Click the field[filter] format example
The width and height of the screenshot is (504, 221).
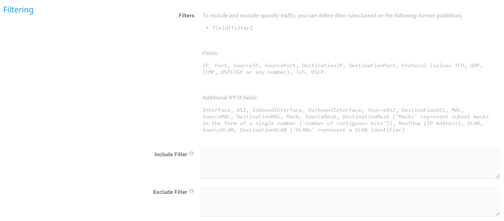(232, 28)
